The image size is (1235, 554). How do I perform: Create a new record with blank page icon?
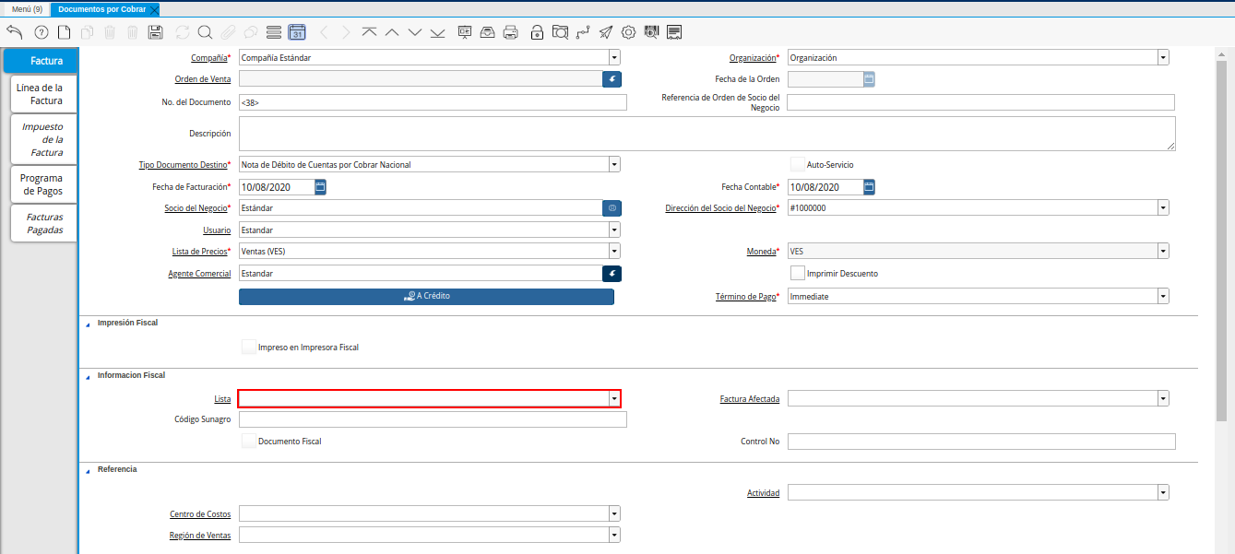65,32
